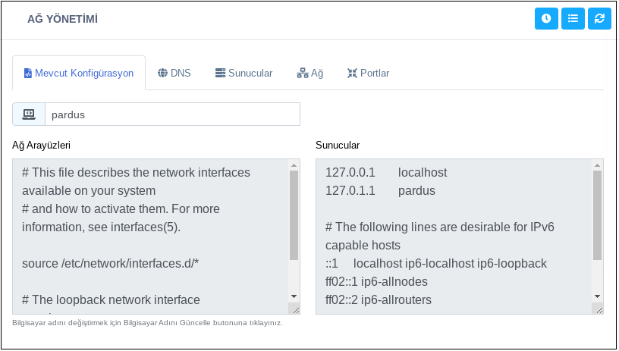Click the computer icon beside hostname field
This screenshot has width=619, height=351.
pyautogui.click(x=29, y=114)
